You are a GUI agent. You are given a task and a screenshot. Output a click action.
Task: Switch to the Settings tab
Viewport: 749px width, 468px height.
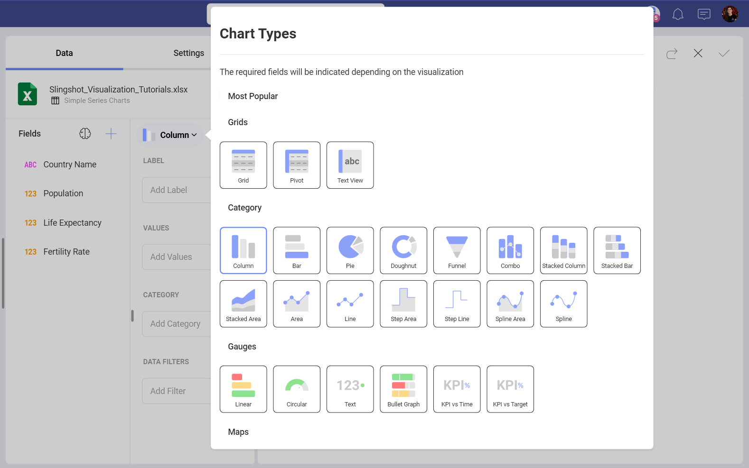click(x=188, y=53)
